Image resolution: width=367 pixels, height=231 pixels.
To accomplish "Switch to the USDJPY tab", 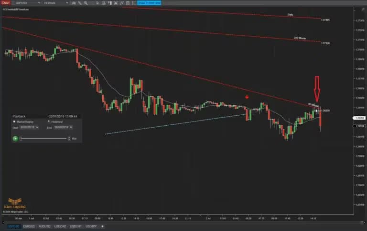I will click(90, 226).
